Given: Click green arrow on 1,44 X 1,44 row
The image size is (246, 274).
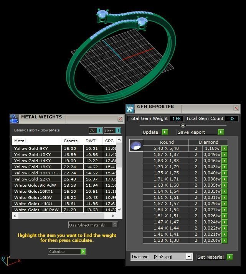Looking at the screenshot, I should coord(225,228).
